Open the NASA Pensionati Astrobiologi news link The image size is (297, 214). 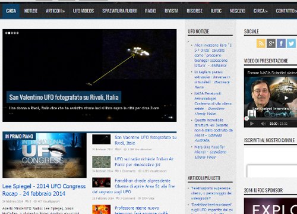point(213,103)
